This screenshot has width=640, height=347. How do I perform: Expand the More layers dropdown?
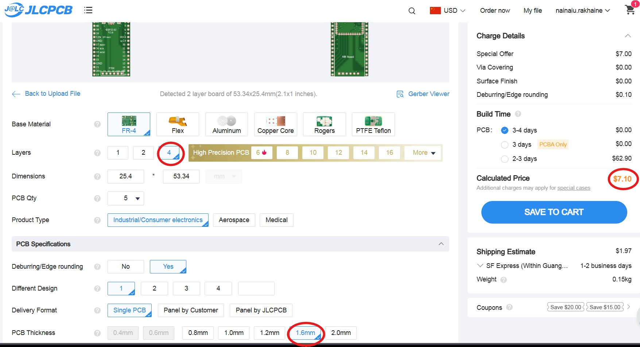point(423,153)
